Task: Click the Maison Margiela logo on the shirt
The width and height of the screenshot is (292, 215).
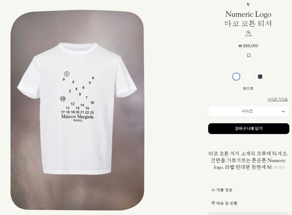Action: [x=77, y=118]
